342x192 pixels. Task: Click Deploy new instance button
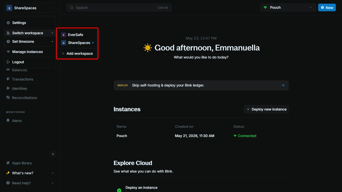(x=266, y=109)
